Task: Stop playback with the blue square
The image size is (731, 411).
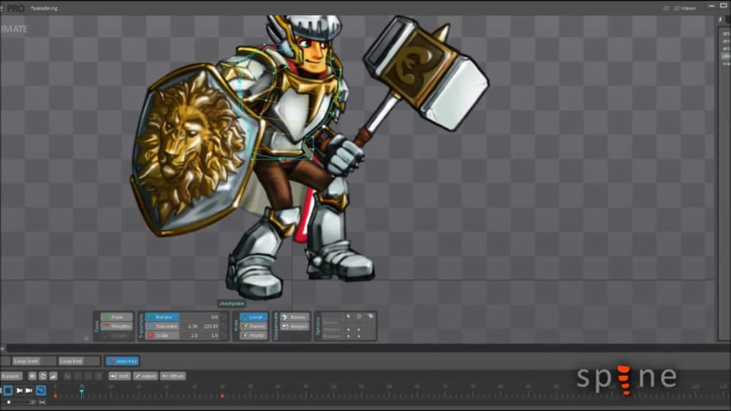Action: [x=8, y=391]
